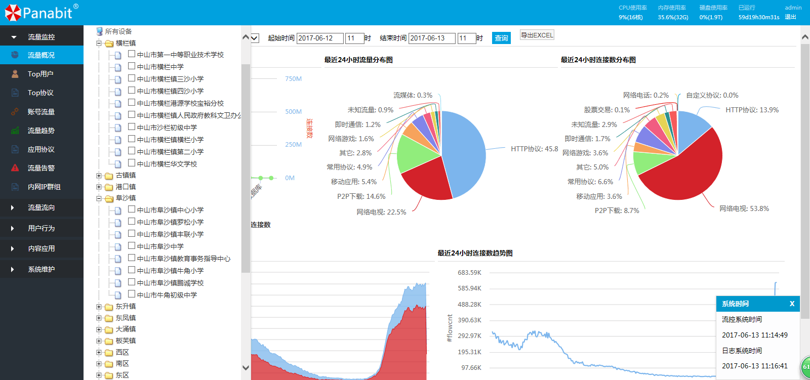
Task: Select 流量趋势 menu item
Action: tap(42, 131)
